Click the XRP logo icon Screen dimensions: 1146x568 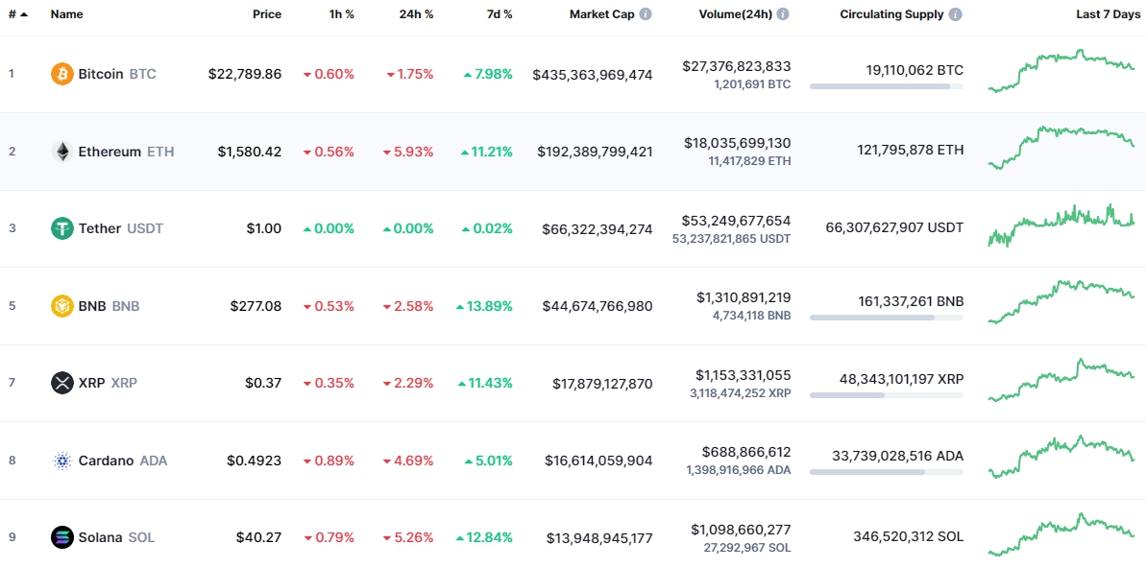tap(62, 383)
